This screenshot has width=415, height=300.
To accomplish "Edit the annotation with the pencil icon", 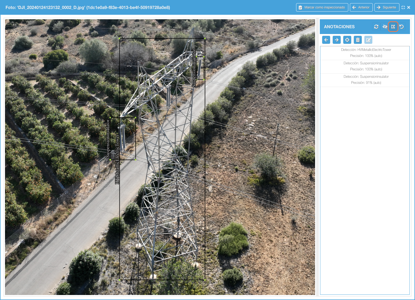I will pos(368,40).
